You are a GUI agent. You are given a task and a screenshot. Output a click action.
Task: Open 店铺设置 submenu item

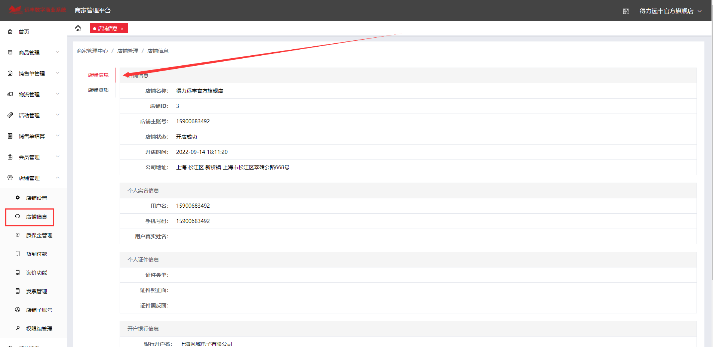37,198
